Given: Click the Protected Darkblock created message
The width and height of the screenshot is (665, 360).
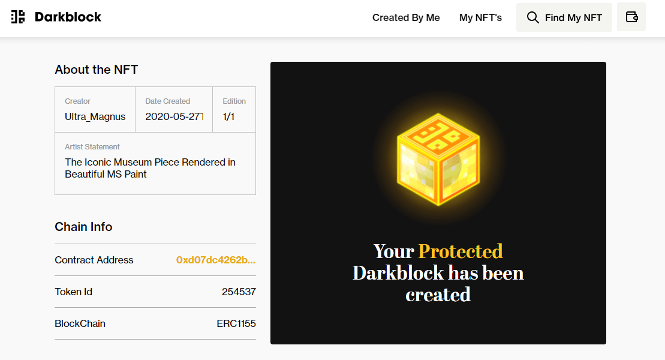Looking at the screenshot, I should pyautogui.click(x=438, y=272).
